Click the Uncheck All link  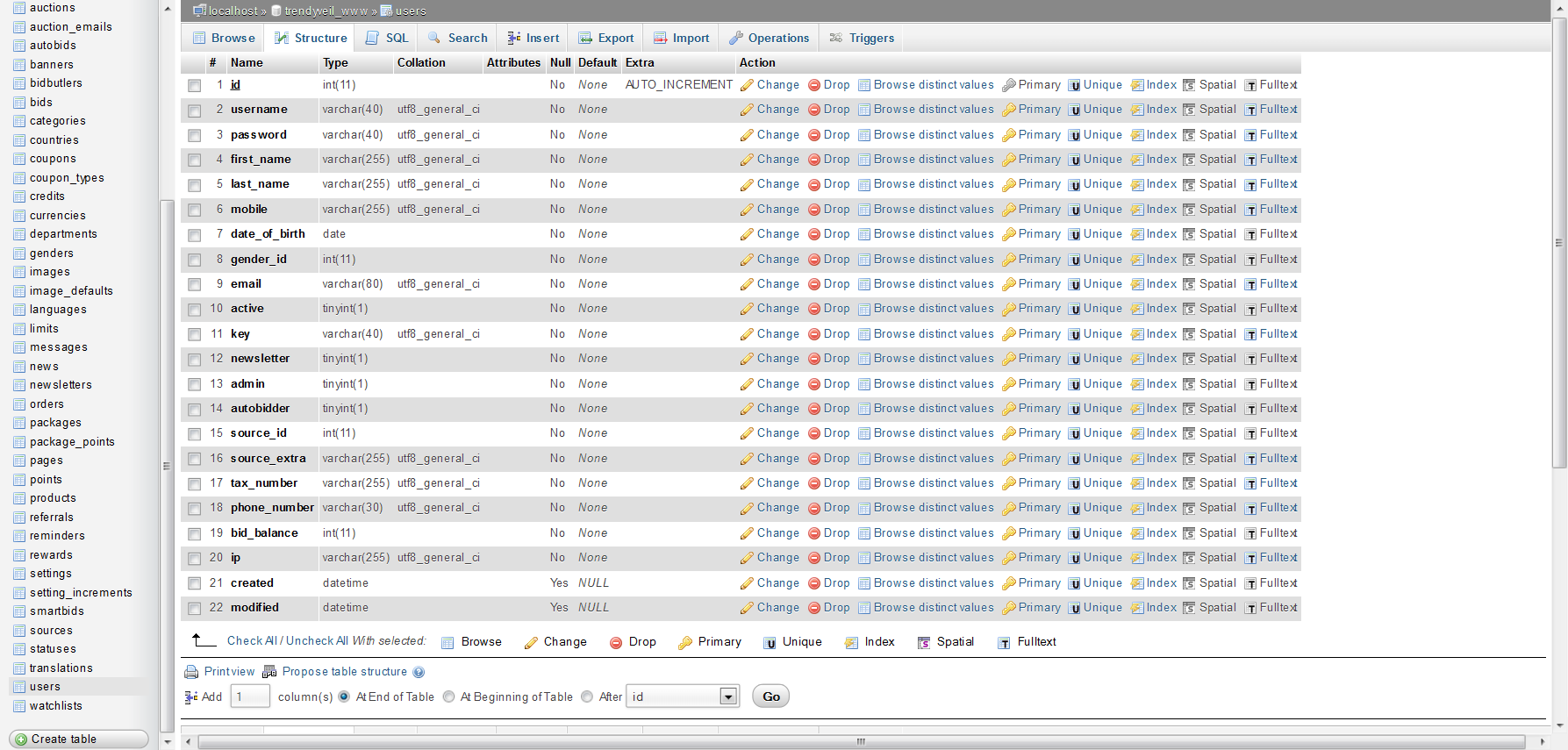pos(317,641)
